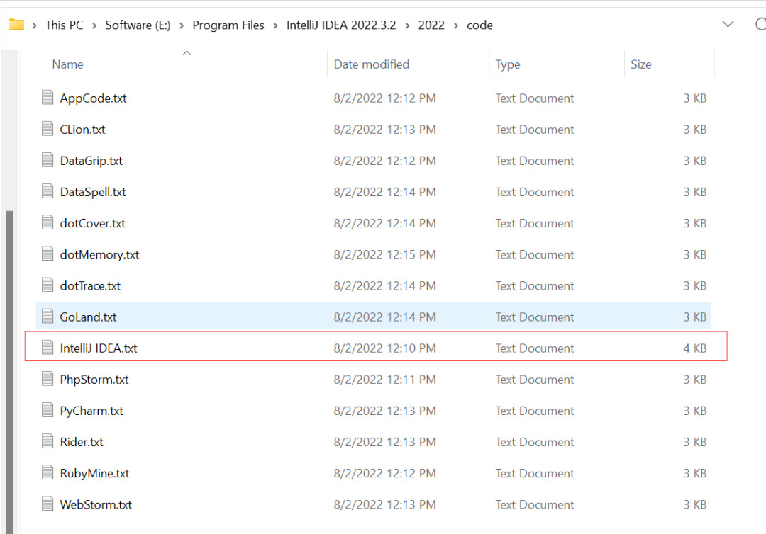
Task: Click the navigation pane vertical scrollbar
Action: 9,370
